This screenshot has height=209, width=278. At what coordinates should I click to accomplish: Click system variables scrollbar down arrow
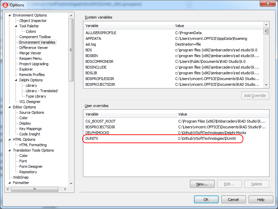coord(266,85)
